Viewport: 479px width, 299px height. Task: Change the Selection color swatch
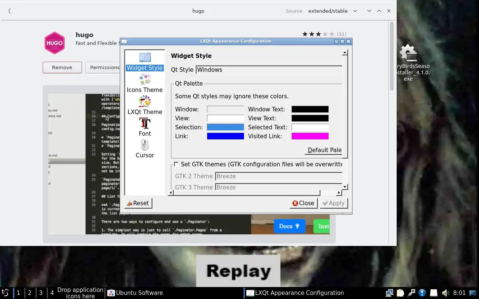tap(225, 127)
